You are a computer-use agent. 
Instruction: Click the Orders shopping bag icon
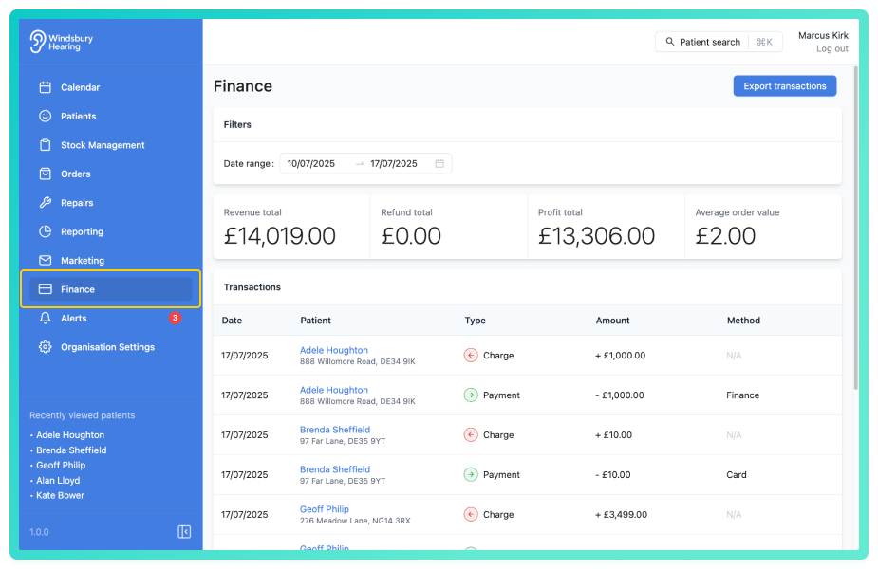46,174
